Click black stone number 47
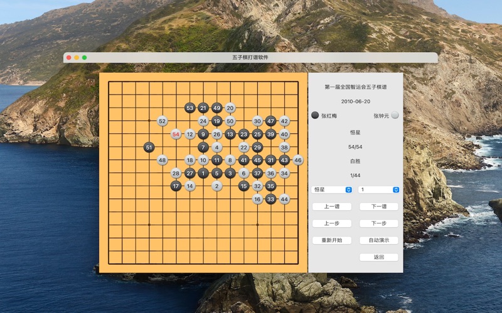This screenshot has width=502, height=313. [271, 121]
